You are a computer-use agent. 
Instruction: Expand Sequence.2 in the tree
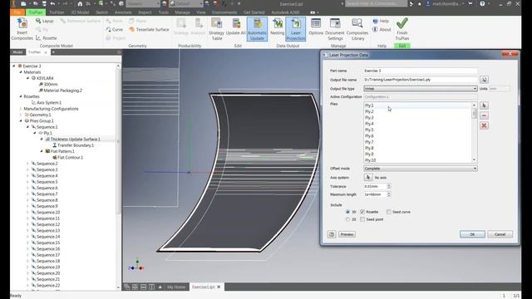(x=27, y=164)
